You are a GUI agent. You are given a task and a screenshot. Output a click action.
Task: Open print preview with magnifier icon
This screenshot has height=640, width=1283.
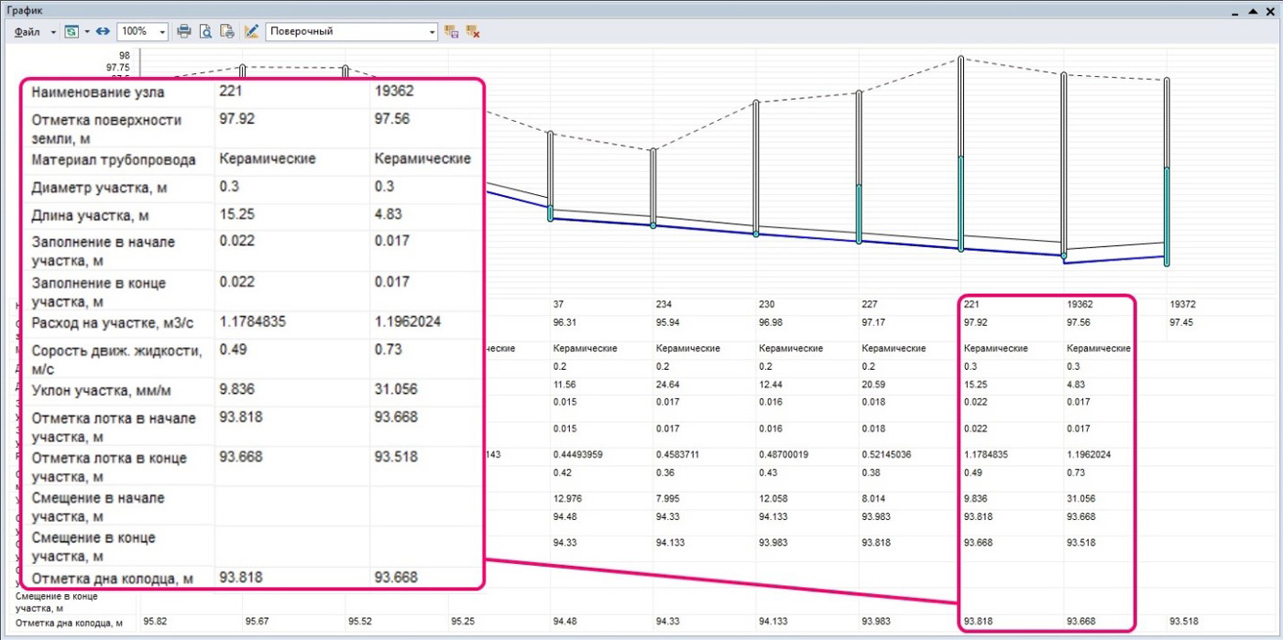pos(206,31)
